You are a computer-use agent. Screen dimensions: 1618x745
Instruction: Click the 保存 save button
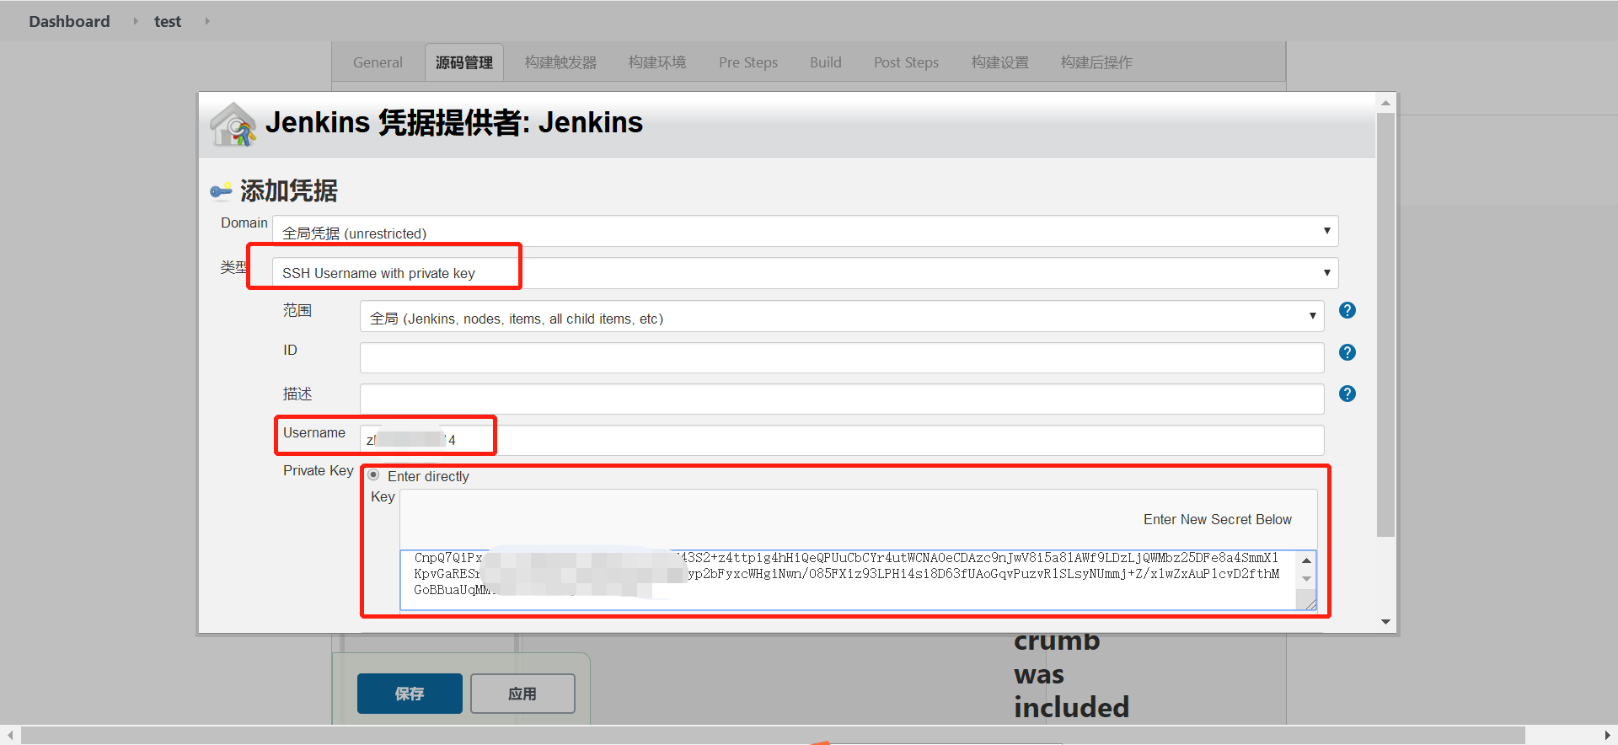[x=410, y=694]
